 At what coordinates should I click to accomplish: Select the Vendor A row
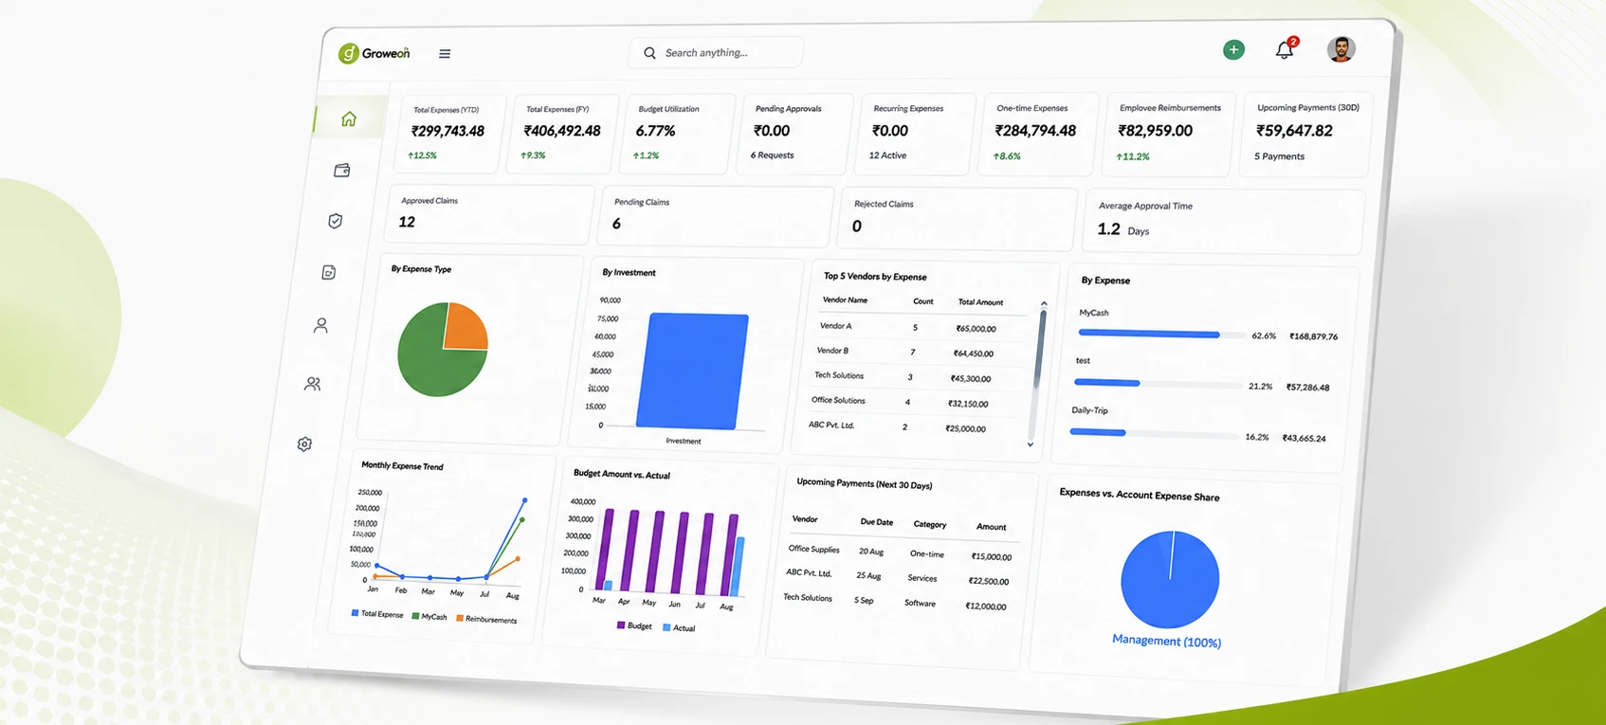coord(922,327)
